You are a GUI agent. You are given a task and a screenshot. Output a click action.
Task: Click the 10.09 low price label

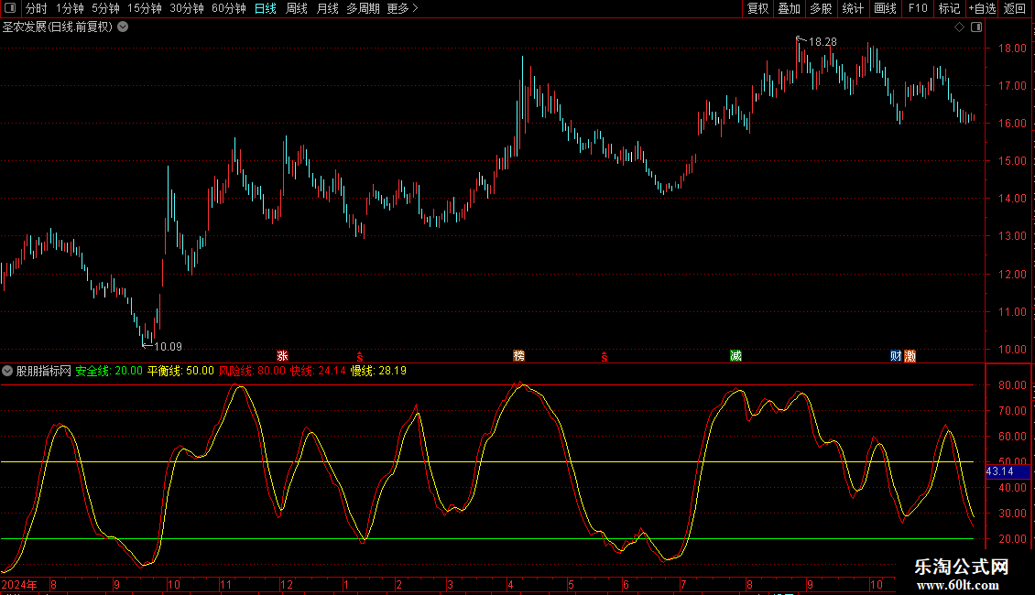tap(168, 347)
